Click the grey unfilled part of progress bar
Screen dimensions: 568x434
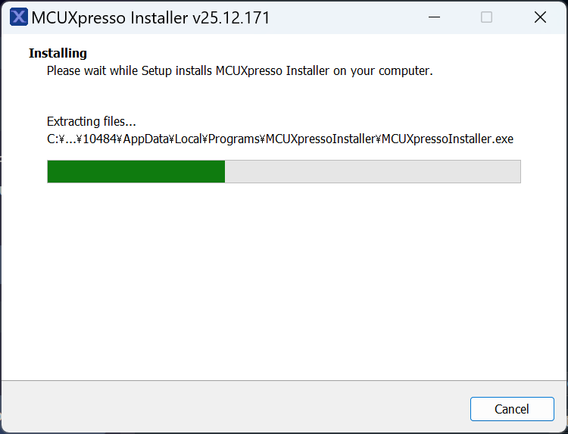pyautogui.click(x=373, y=171)
